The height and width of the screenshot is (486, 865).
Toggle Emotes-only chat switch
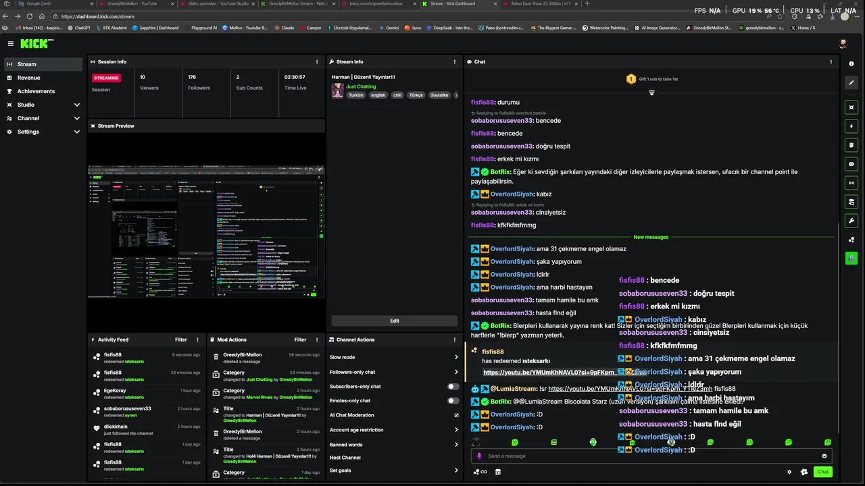[x=453, y=400]
